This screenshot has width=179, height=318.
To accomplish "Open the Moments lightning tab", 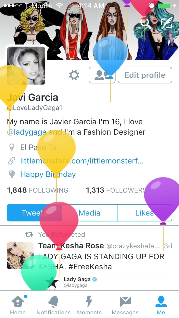I will (89, 305).
